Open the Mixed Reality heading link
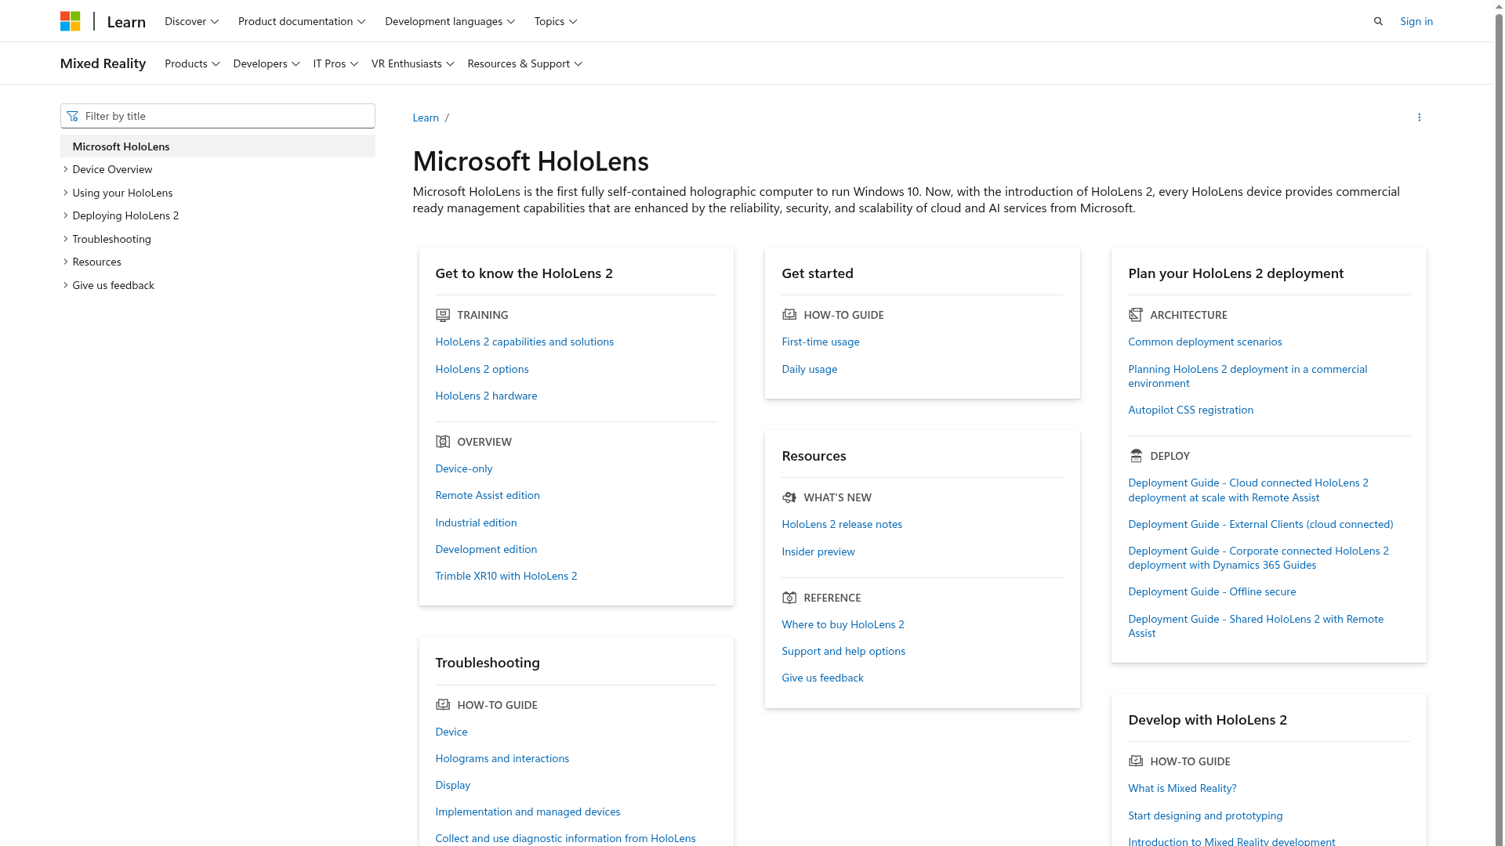Image resolution: width=1505 pixels, height=846 pixels. tap(103, 63)
